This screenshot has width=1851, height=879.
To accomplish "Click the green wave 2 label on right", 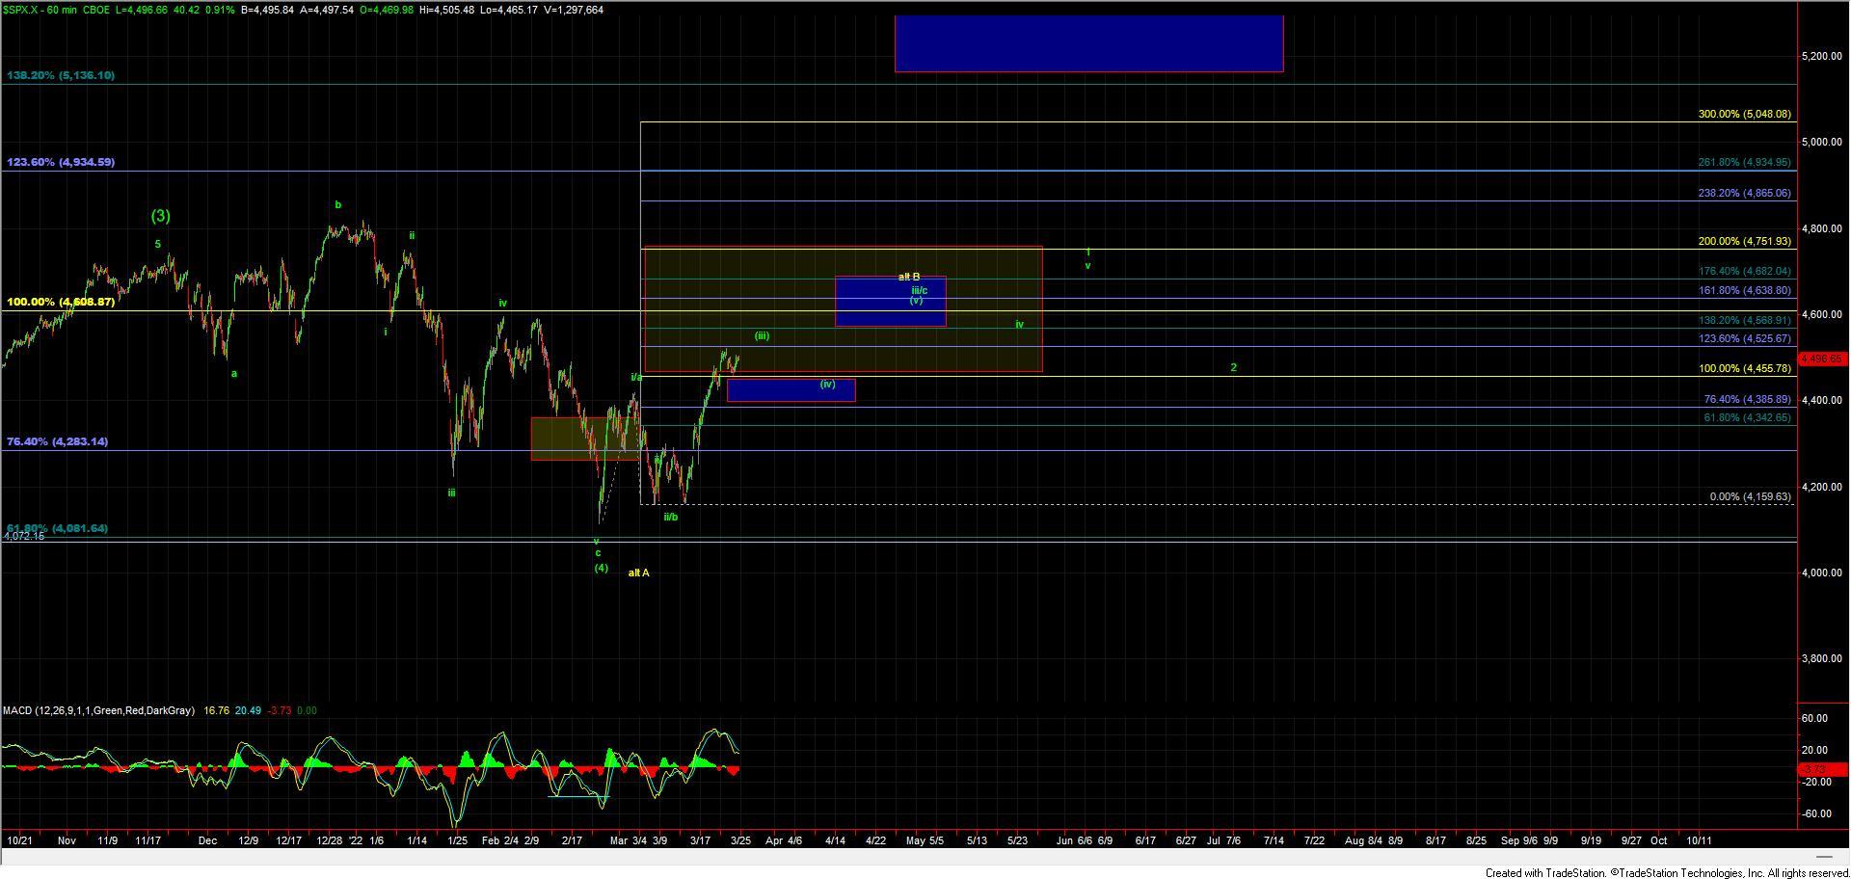I will (1233, 367).
